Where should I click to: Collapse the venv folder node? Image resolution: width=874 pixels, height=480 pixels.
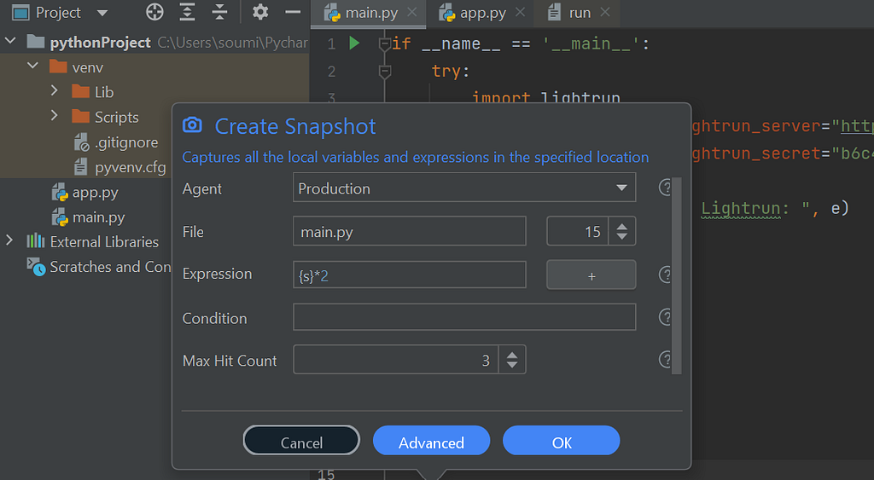coord(33,67)
